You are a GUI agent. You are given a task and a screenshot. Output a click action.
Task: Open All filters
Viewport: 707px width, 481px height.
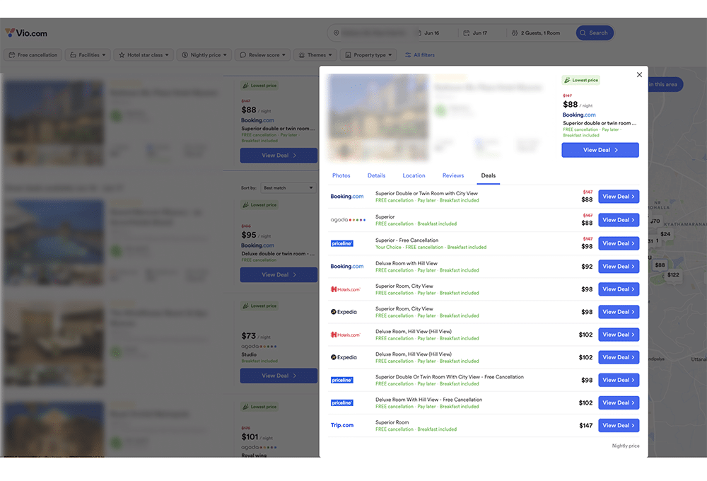click(x=420, y=55)
